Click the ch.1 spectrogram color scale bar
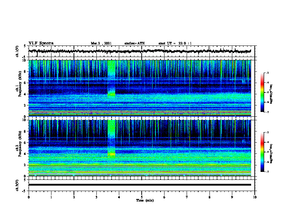Viewport: 287px width, 221px height. pyautogui.click(x=262, y=92)
